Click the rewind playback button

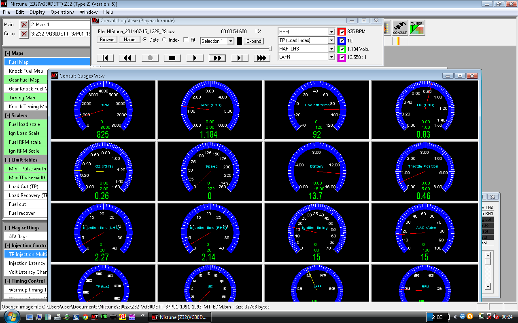[x=127, y=58]
